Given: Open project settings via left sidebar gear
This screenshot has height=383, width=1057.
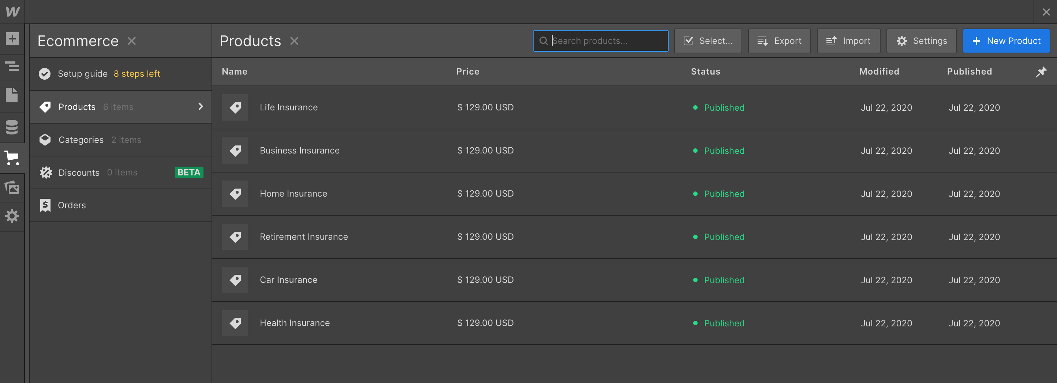Looking at the screenshot, I should (x=12, y=216).
